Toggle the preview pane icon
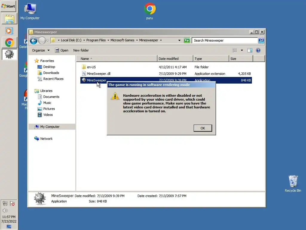 pyautogui.click(x=250, y=50)
